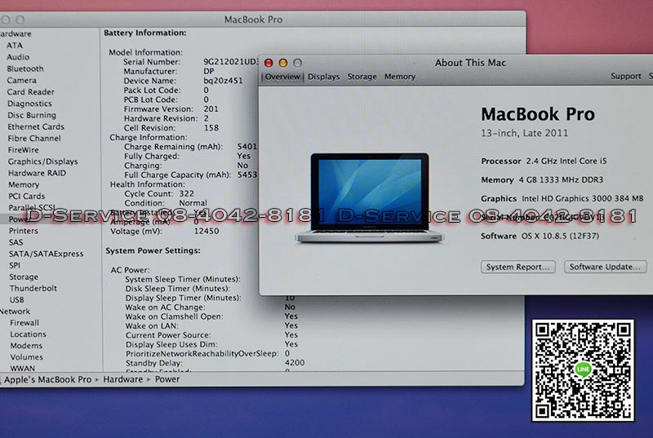Image resolution: width=653 pixels, height=438 pixels.
Task: Click the Graphics Intel HD Graphics 3000 line
Action: point(562,198)
